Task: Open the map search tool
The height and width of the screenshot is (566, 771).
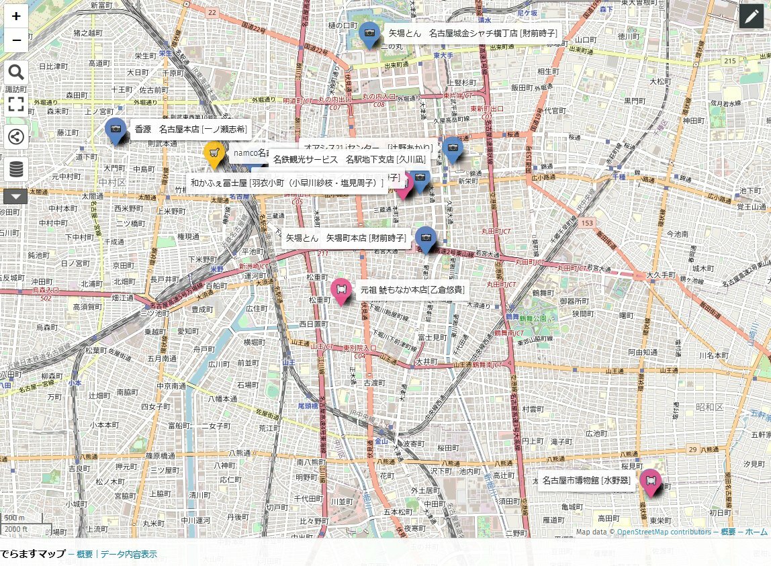Action: click(16, 73)
